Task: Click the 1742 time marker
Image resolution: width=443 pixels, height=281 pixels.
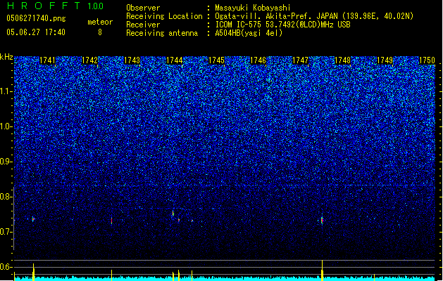Action: [89, 60]
